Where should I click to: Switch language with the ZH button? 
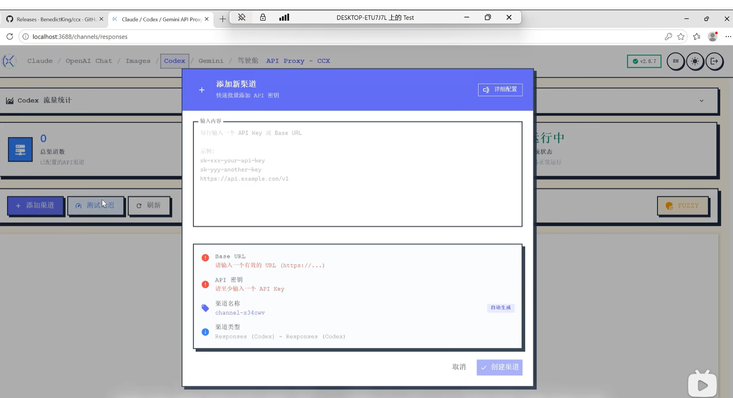pos(675,61)
